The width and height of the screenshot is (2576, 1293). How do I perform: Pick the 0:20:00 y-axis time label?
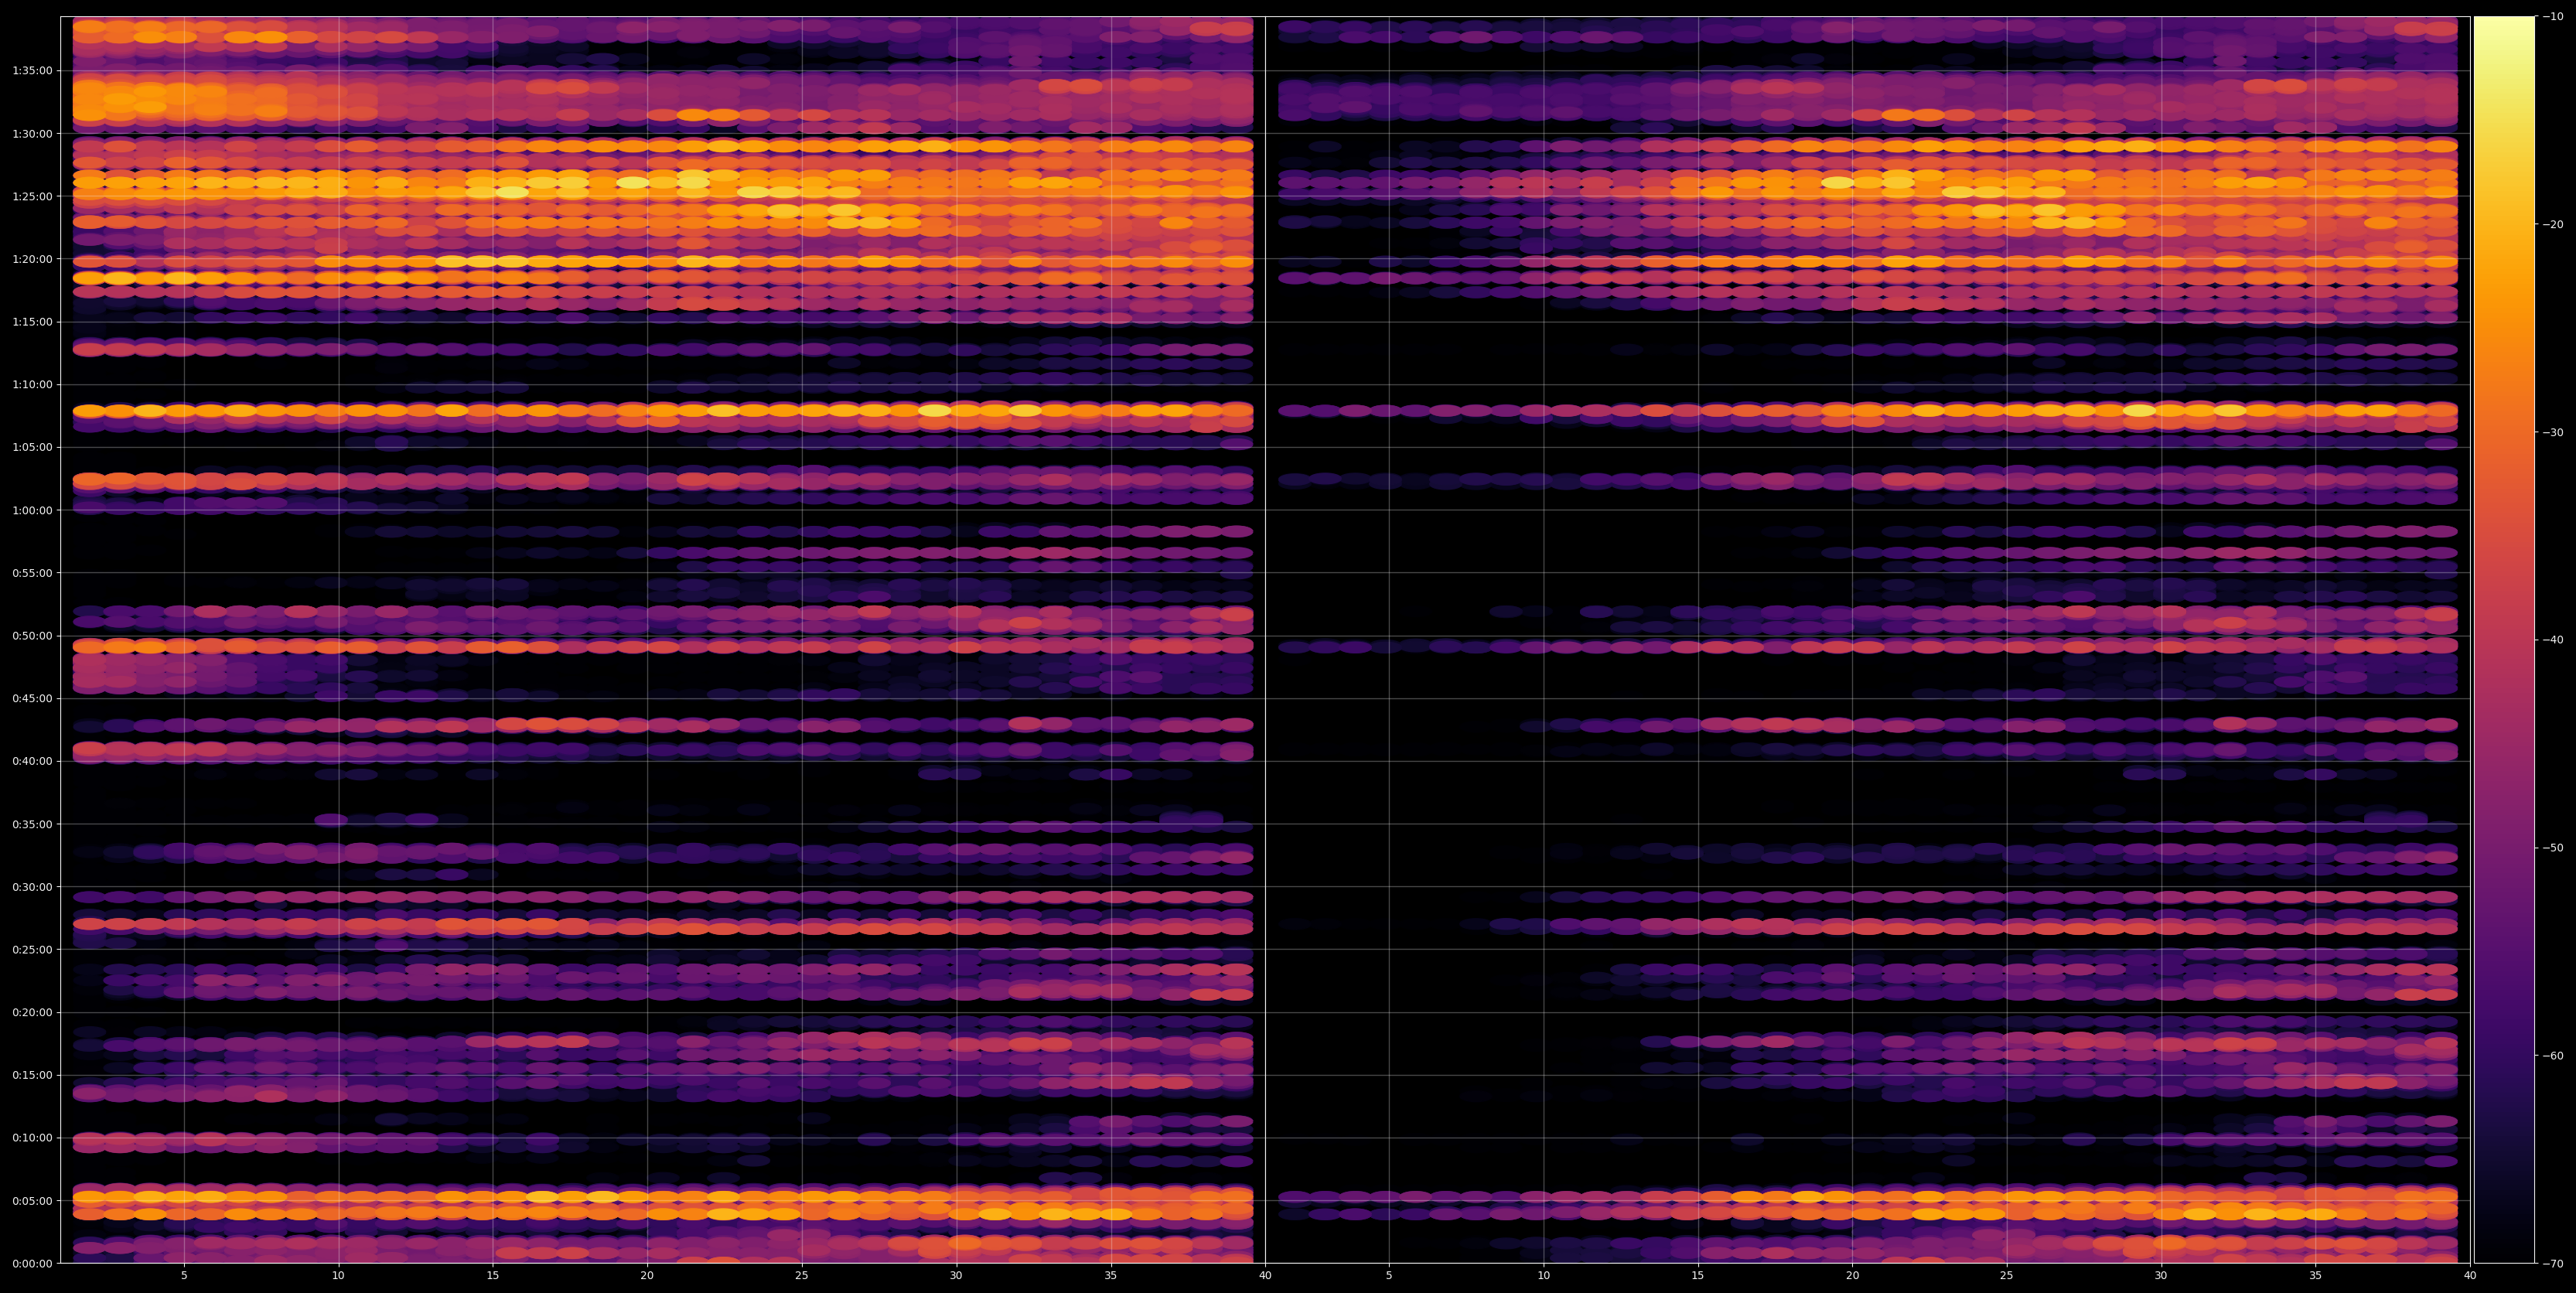click(32, 1012)
